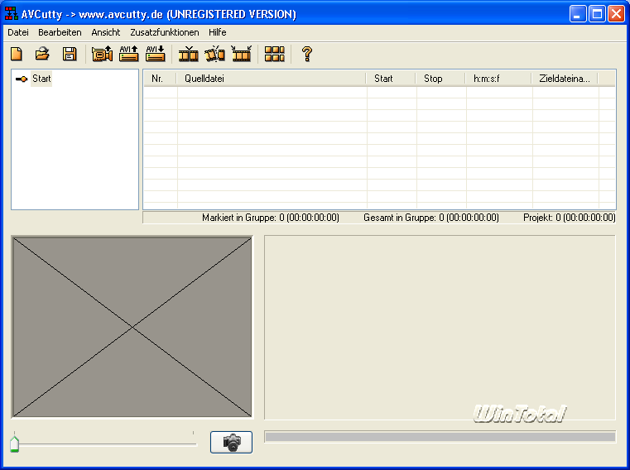Click the AVI down-arrow toolbar icon
Viewport: 630px width, 470px height.
[156, 54]
